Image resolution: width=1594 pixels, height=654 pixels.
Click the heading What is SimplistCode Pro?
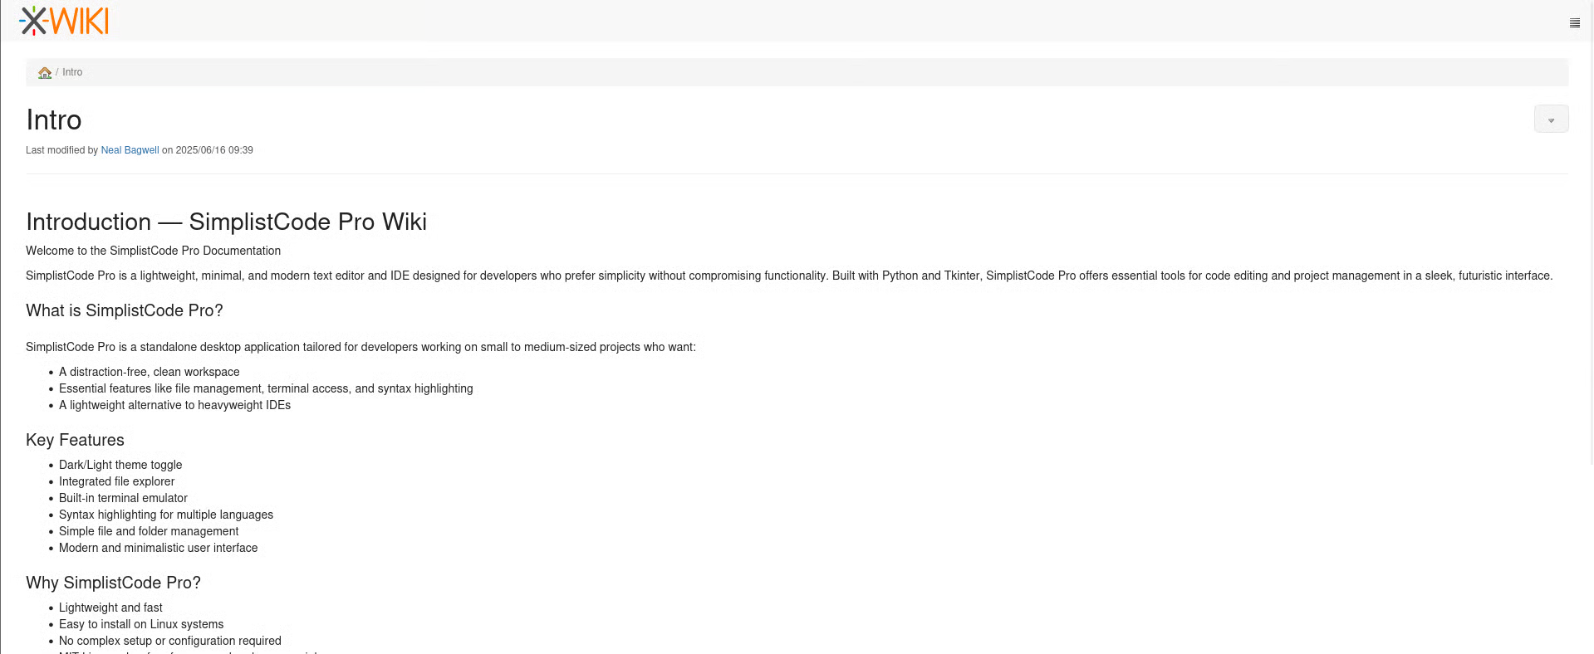click(124, 310)
